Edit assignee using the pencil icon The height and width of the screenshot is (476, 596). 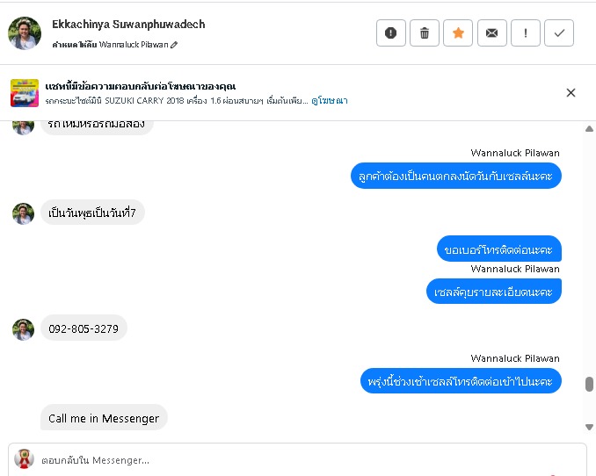(174, 45)
